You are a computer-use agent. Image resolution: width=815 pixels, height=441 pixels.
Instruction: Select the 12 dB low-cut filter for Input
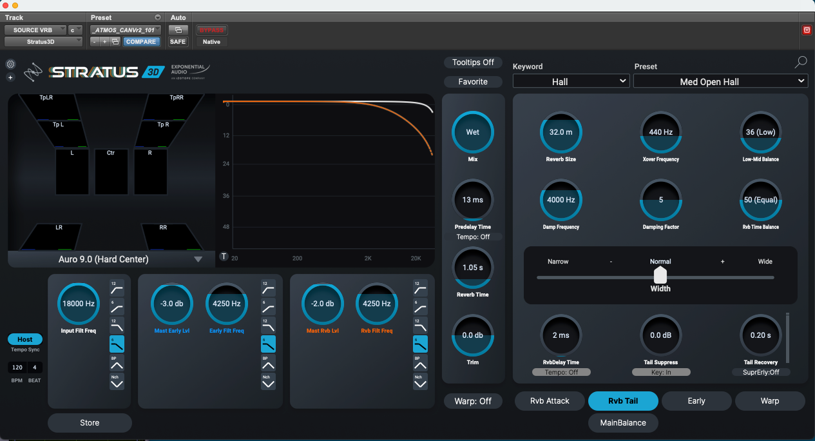click(117, 288)
